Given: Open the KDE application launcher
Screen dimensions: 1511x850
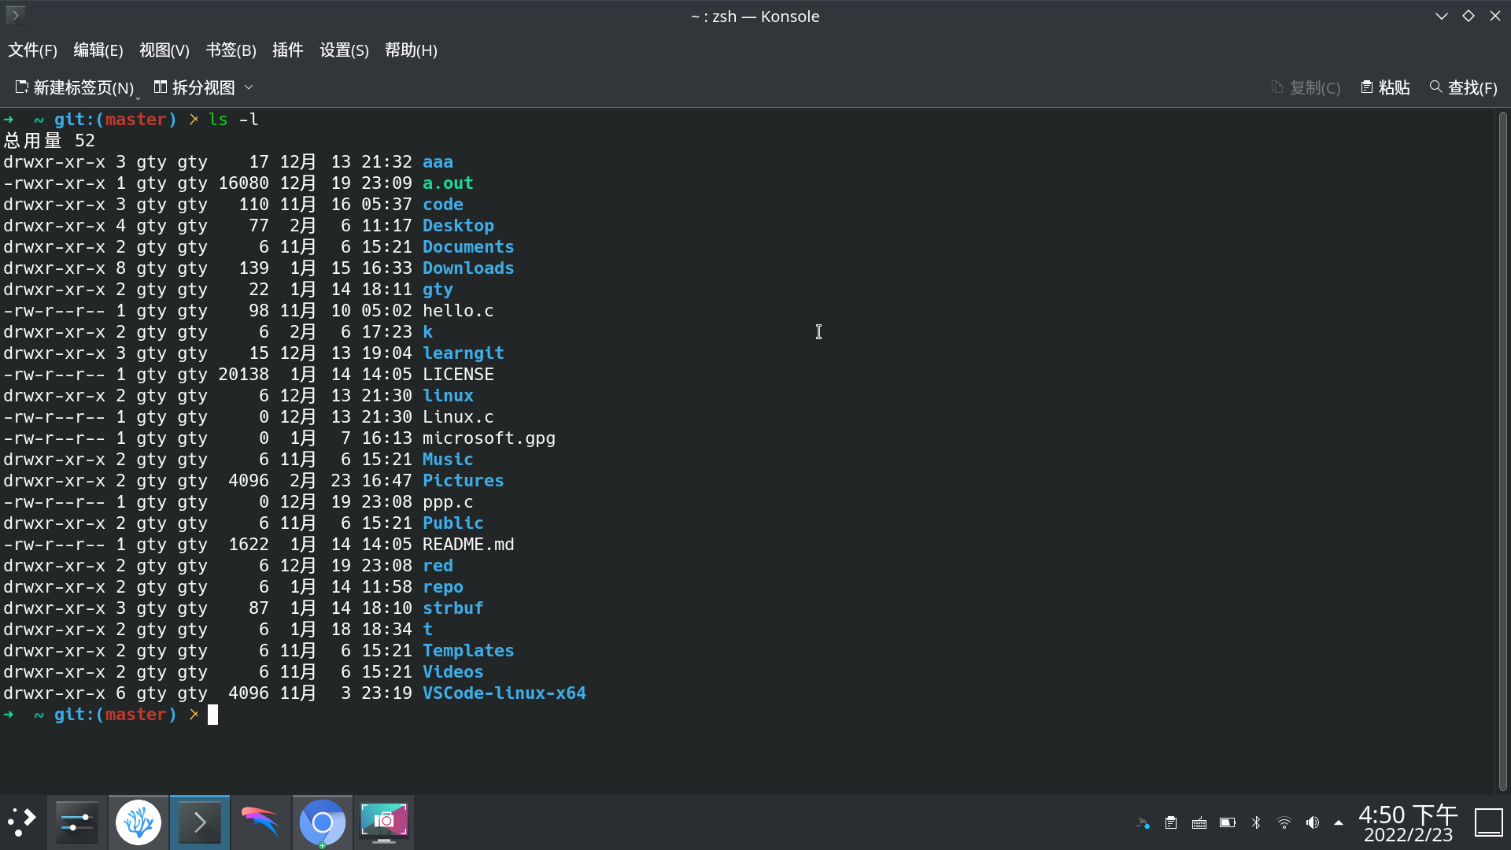Looking at the screenshot, I should pyautogui.click(x=22, y=822).
